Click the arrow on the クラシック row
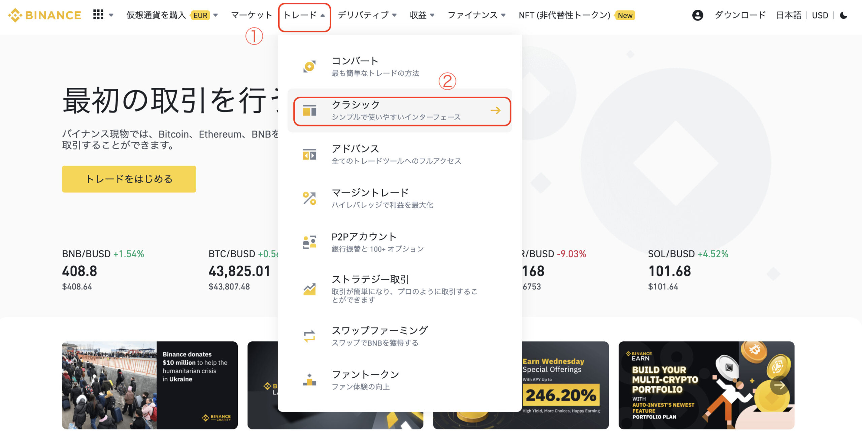Screen dimensions: 862x443 click(x=495, y=110)
